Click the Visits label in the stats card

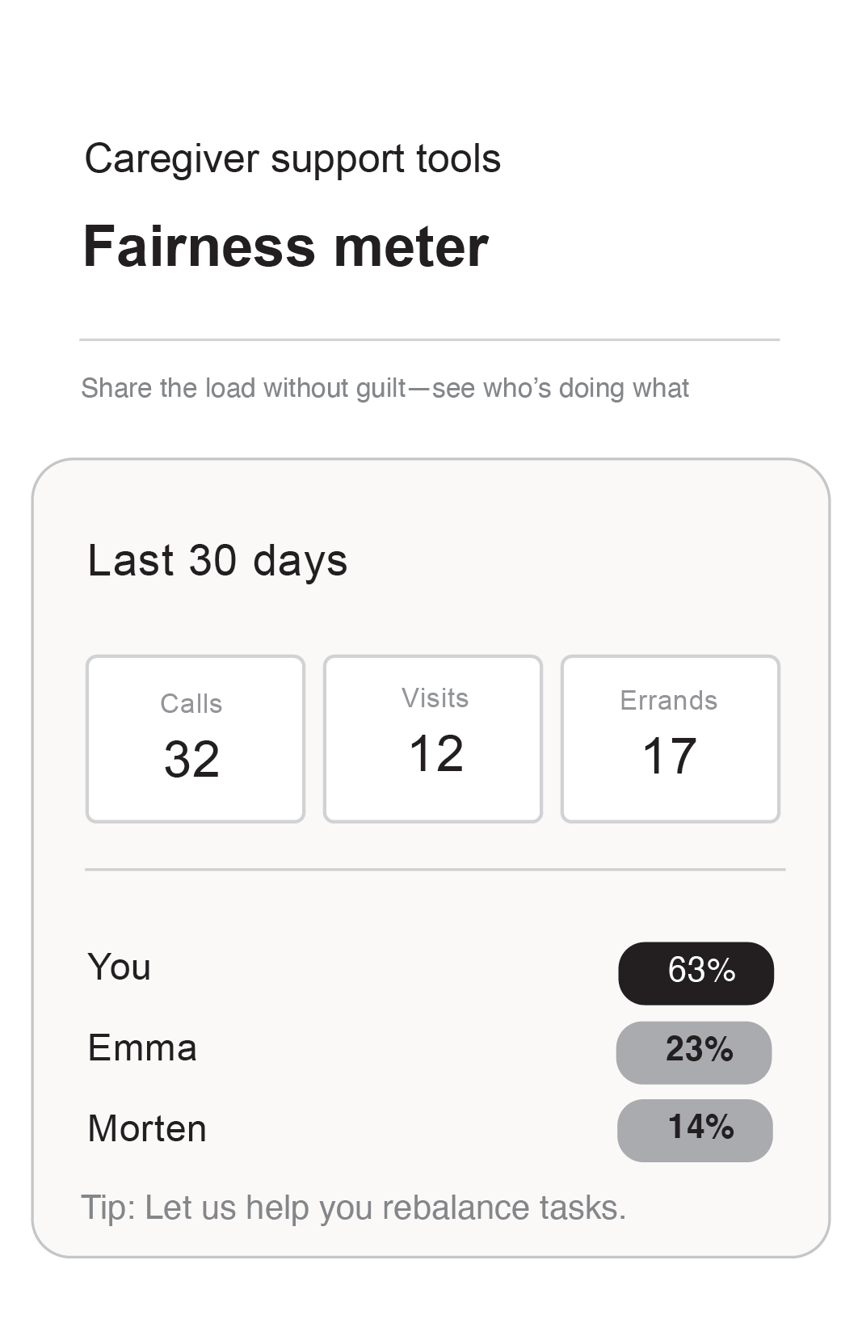(435, 698)
